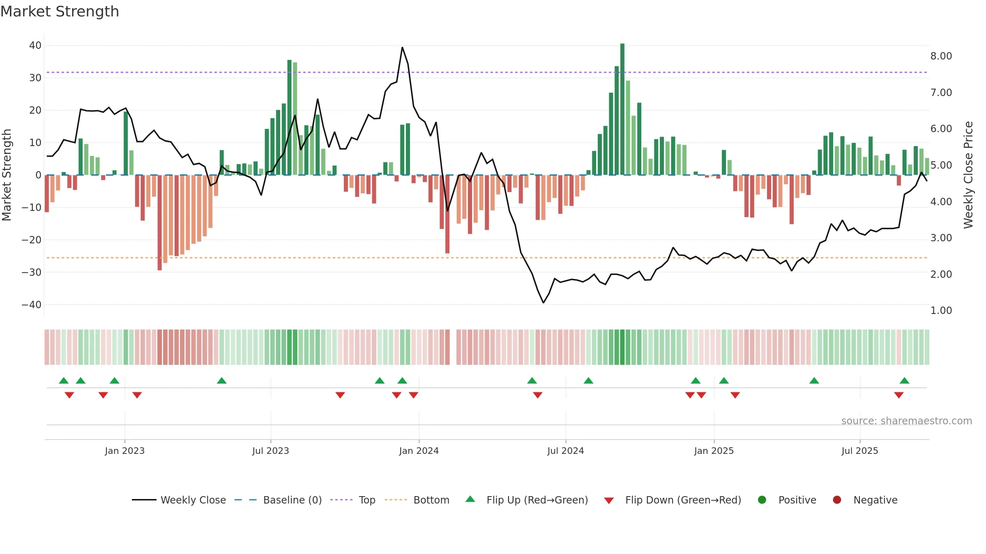Click the 30 tick on strength axis
Screen dimensions: 986x554
click(35, 78)
